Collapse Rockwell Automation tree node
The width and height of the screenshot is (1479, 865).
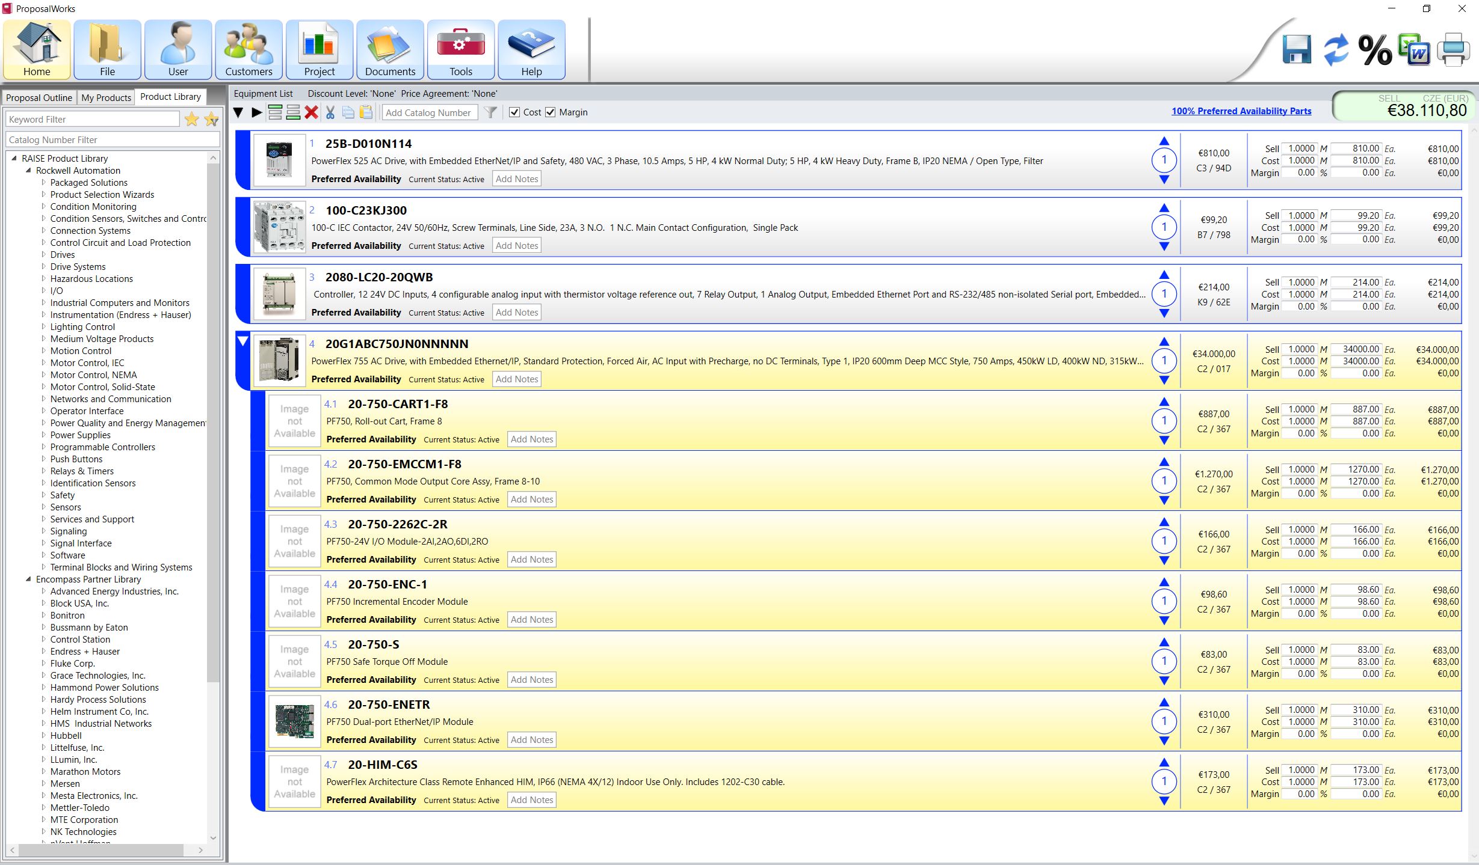tap(28, 170)
